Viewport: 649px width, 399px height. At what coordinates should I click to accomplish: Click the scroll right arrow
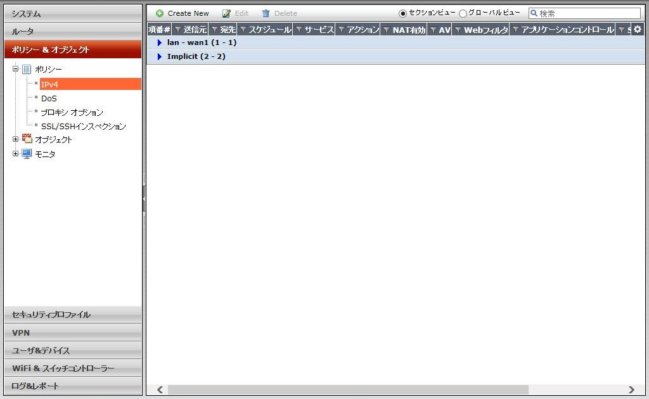tap(631, 389)
